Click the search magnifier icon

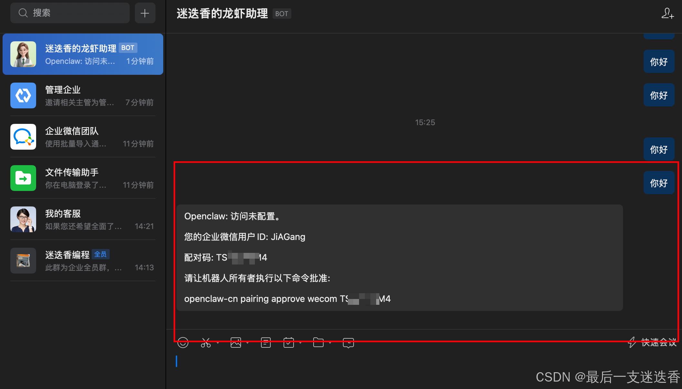pos(23,13)
